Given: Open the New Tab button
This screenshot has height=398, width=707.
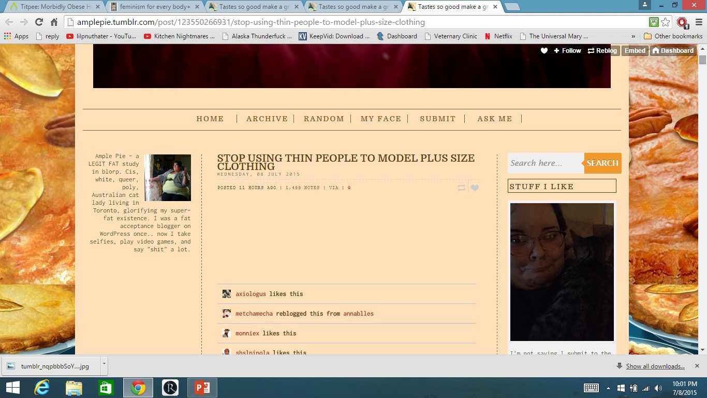Looking at the screenshot, I should click(512, 7).
